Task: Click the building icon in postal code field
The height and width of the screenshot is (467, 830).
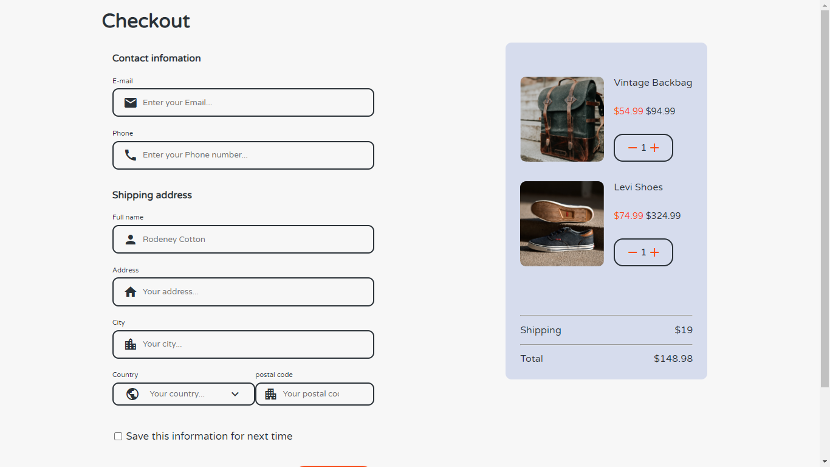Action: [270, 394]
